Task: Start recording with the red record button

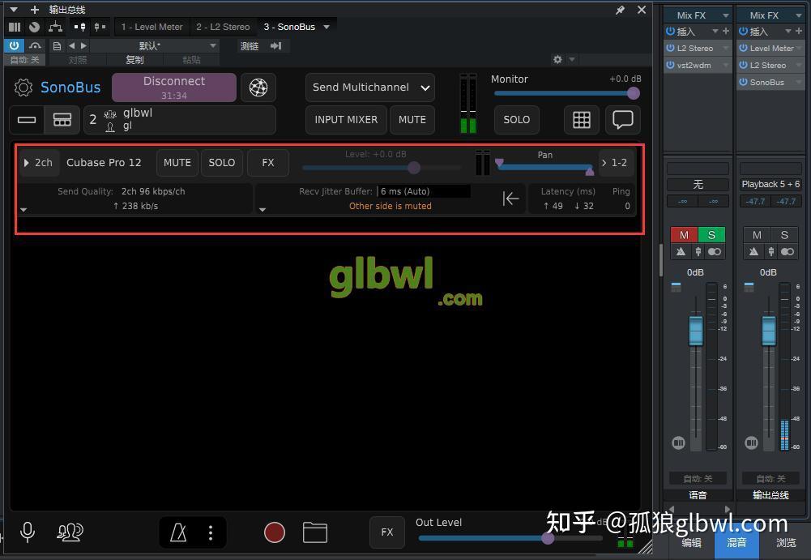Action: coord(274,532)
